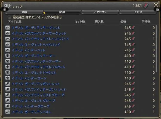161x119 pixels.
Task: Open the その他 tab
Action: point(138,12)
